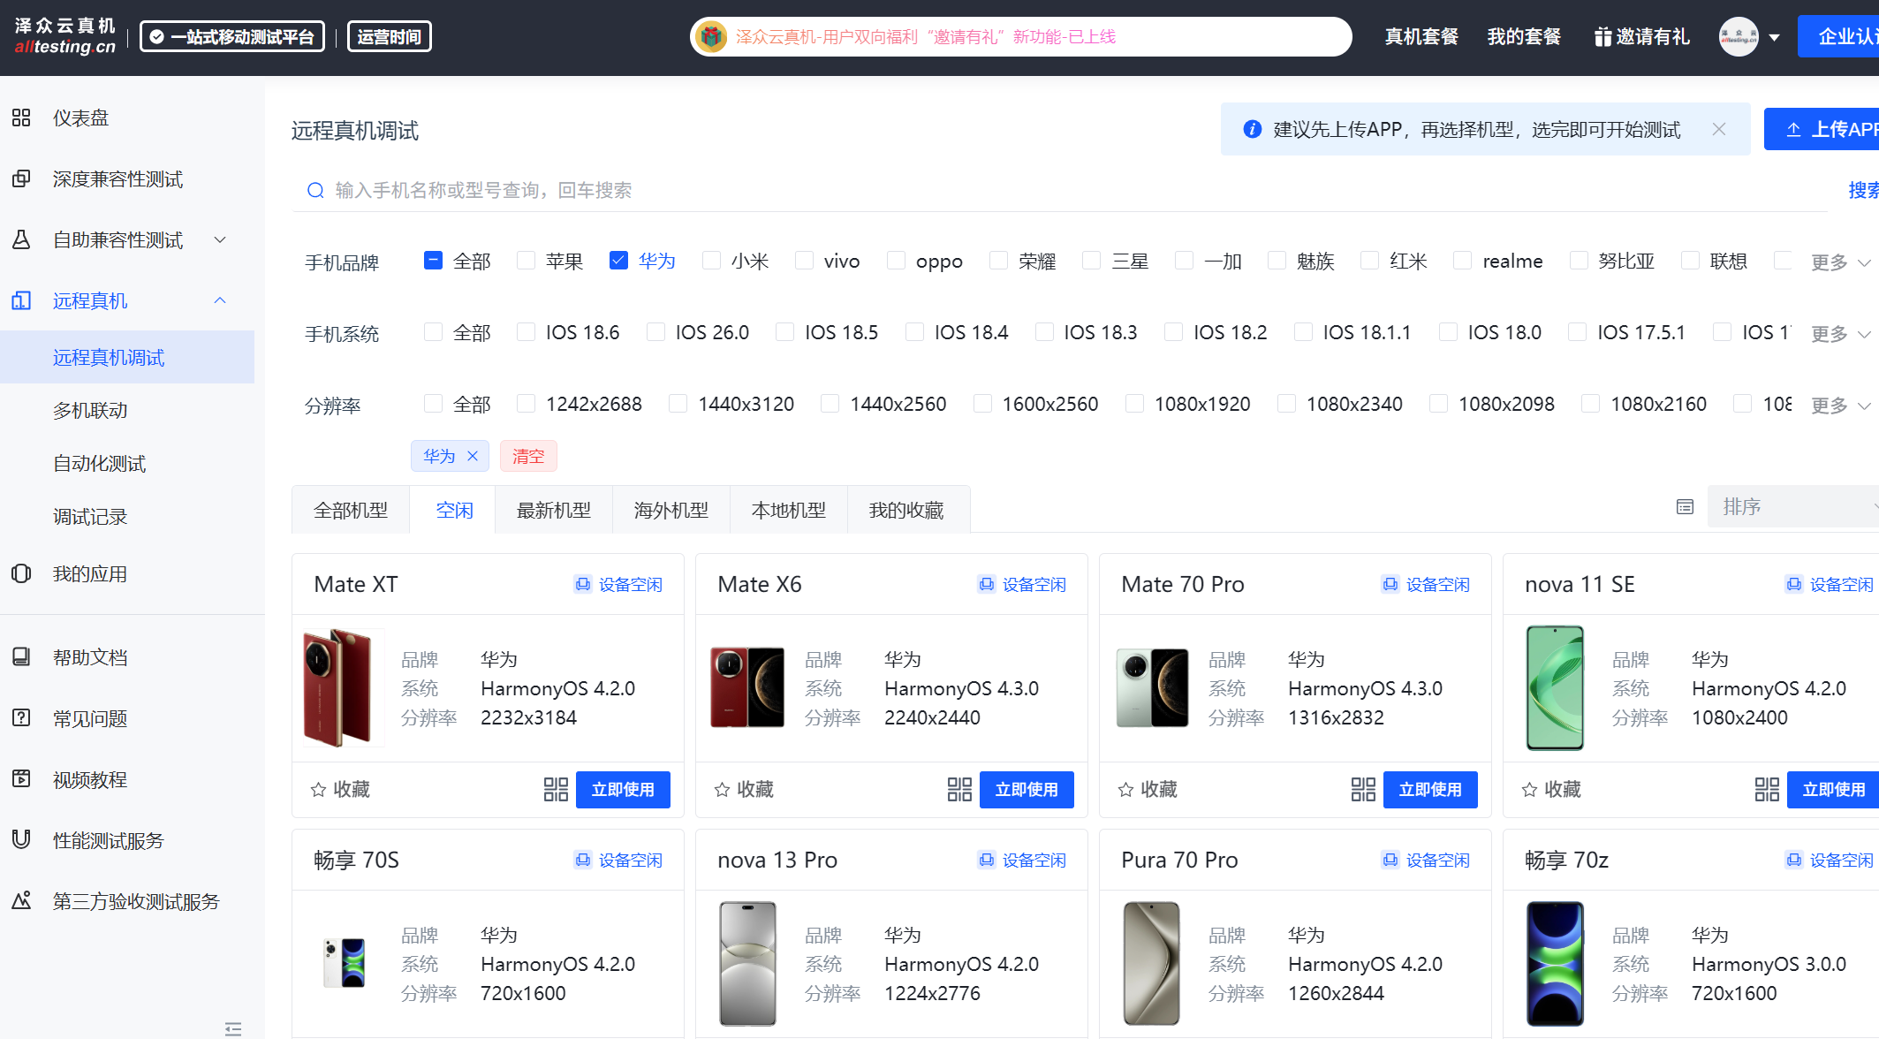Click the user avatar in the top bar
The height and width of the screenshot is (1039, 1879).
[x=1738, y=37]
